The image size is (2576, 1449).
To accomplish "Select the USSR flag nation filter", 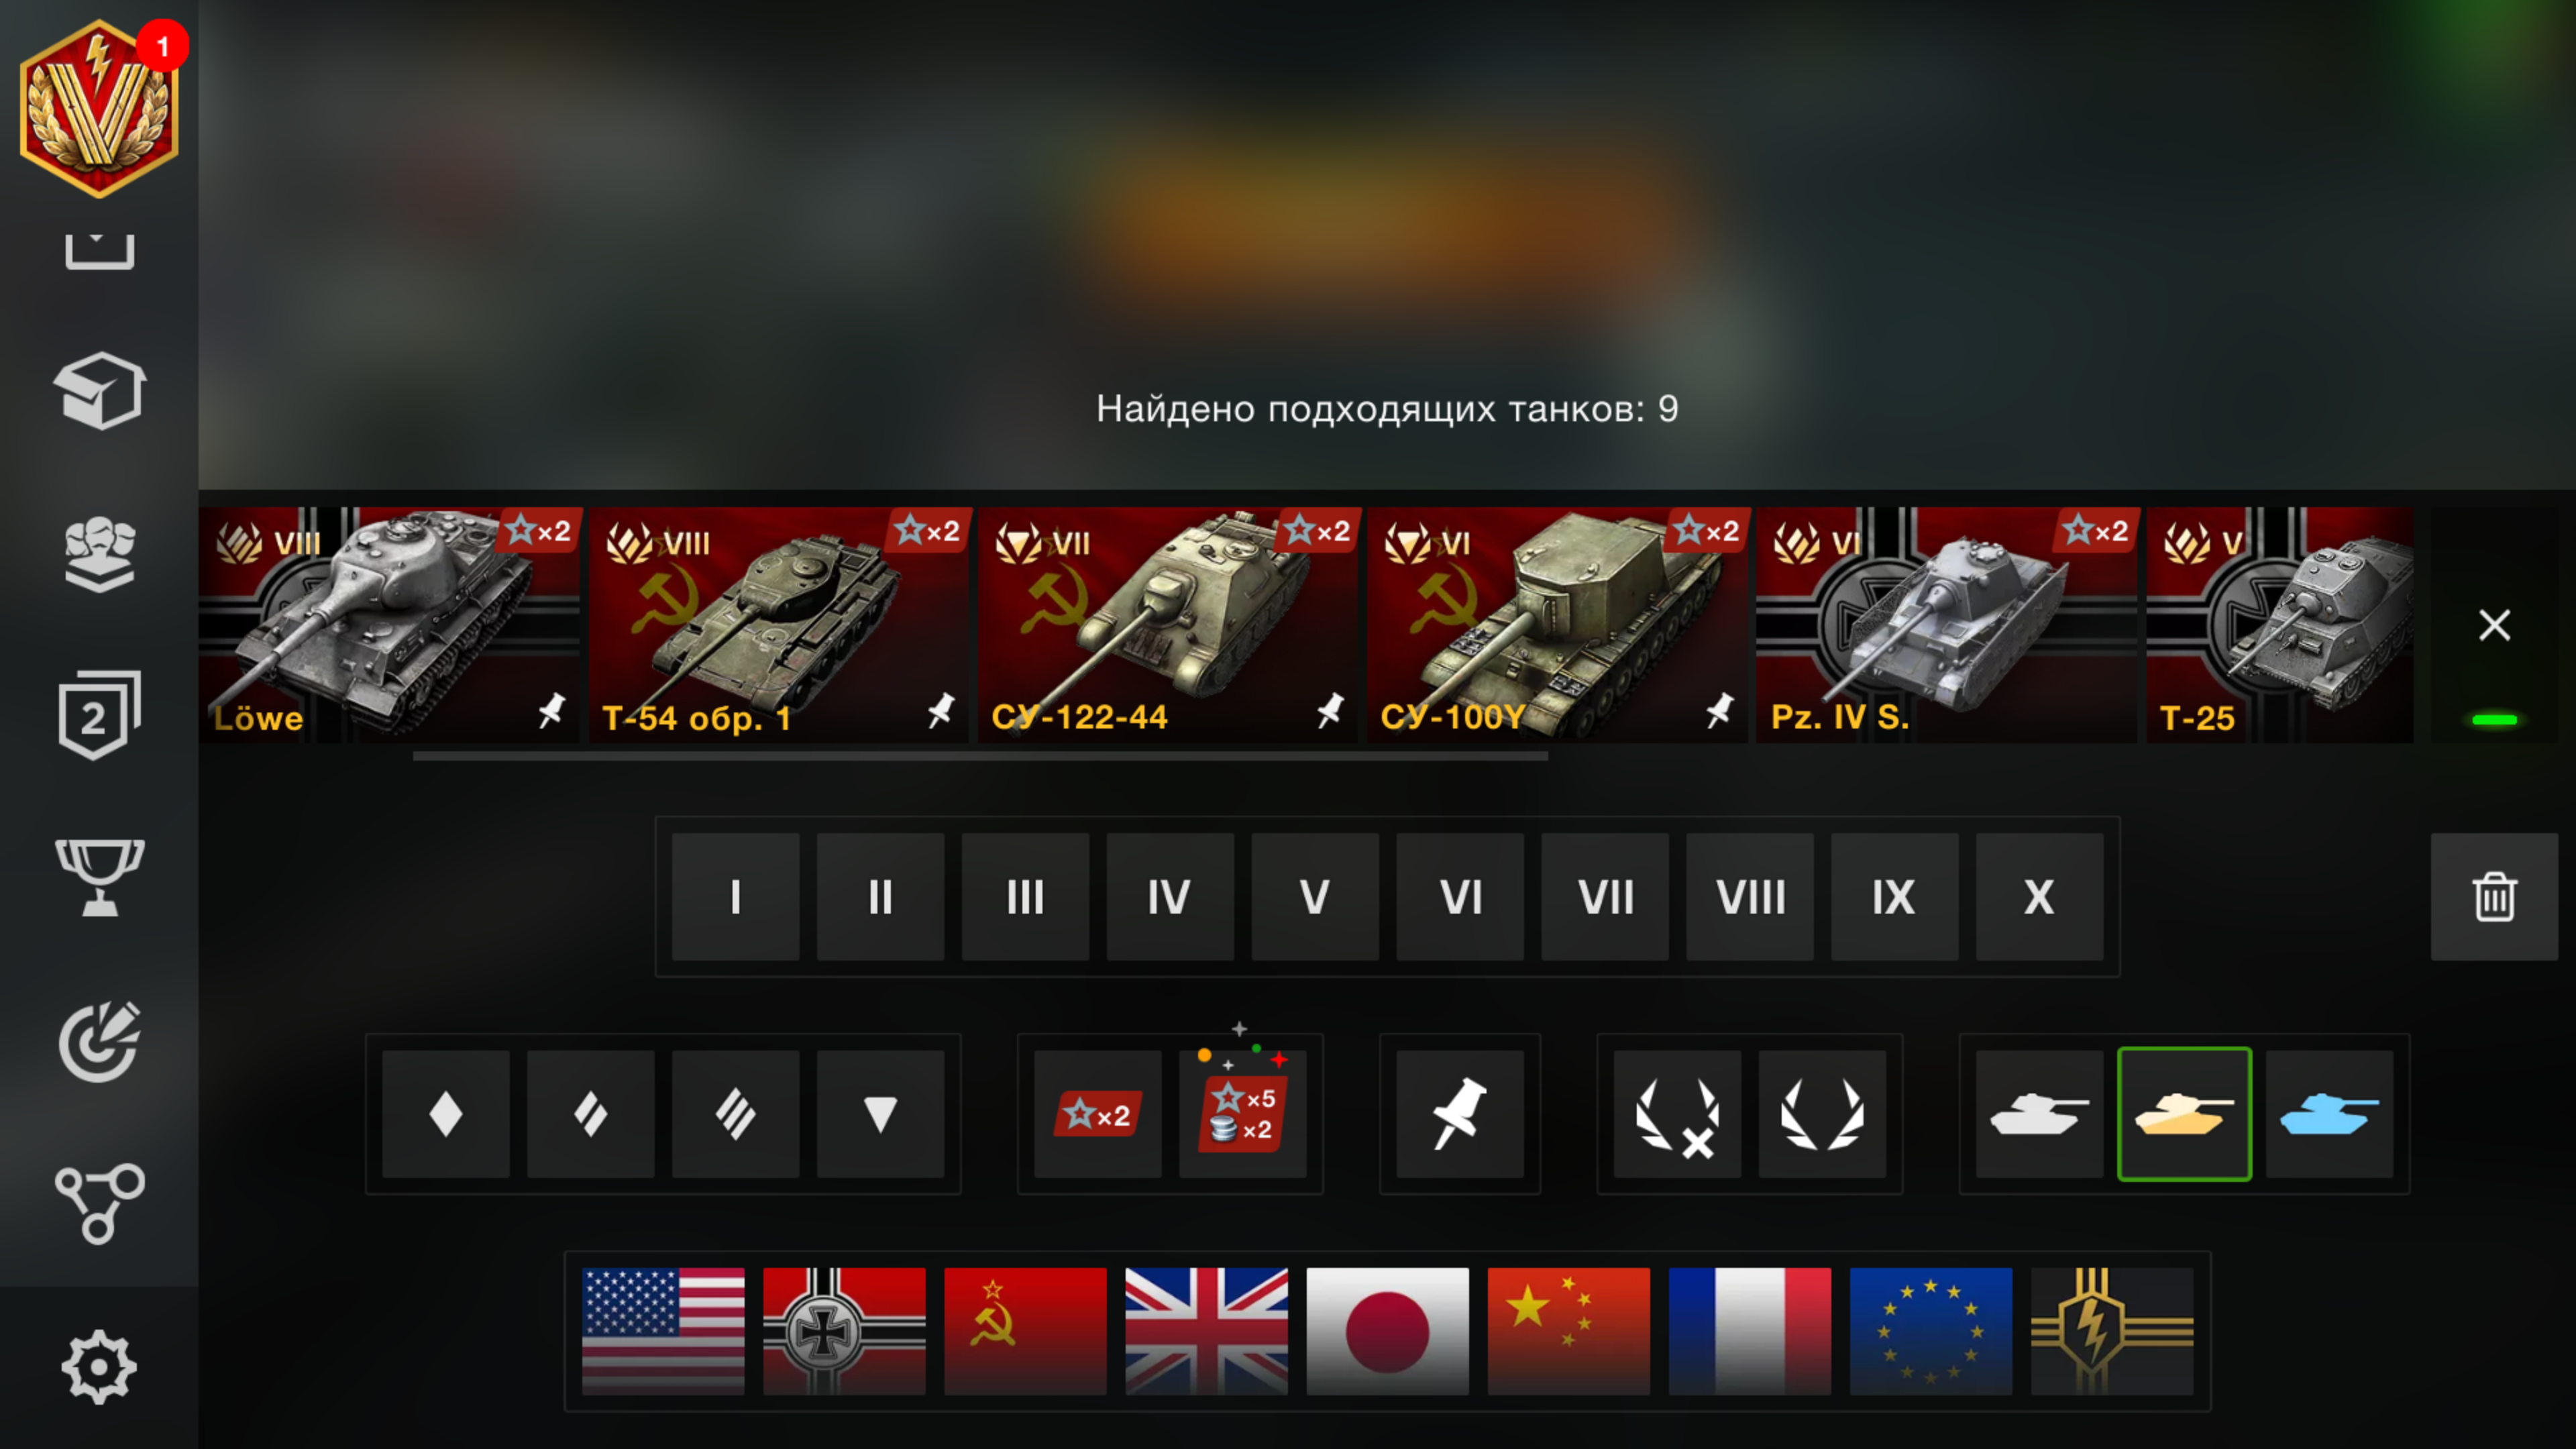I will [1025, 1331].
